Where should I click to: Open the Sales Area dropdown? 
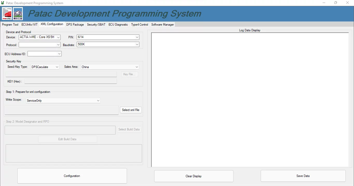[x=110, y=67]
